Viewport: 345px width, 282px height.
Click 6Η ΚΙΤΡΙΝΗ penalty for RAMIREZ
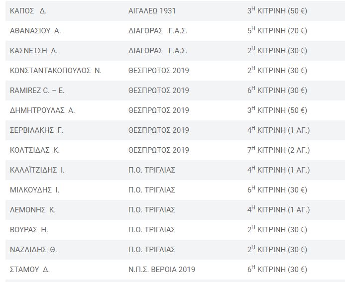click(277, 90)
